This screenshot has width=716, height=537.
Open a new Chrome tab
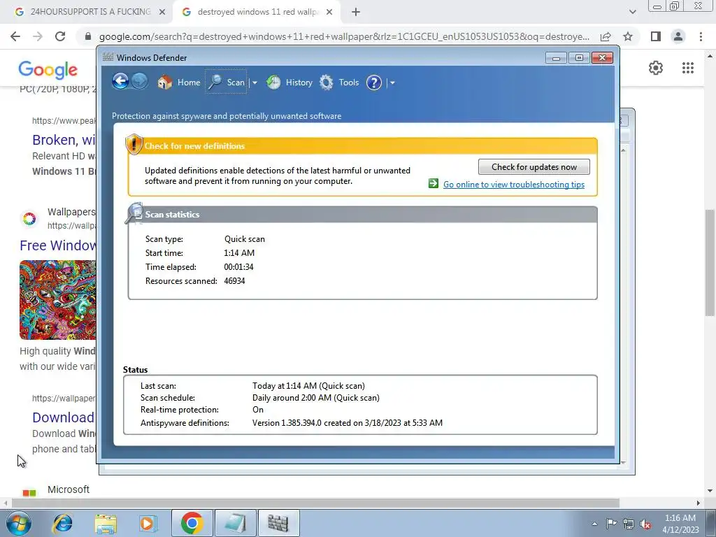(x=356, y=13)
